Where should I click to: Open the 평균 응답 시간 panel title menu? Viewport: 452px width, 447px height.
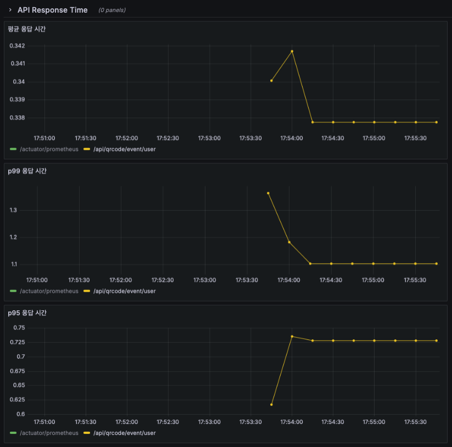point(26,29)
